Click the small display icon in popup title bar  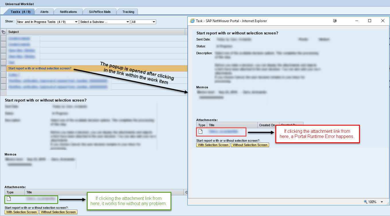point(335,21)
